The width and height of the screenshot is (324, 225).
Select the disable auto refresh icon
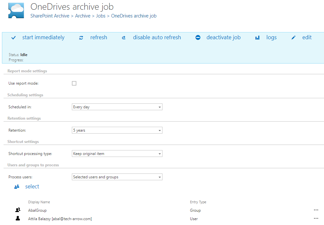pos(123,38)
